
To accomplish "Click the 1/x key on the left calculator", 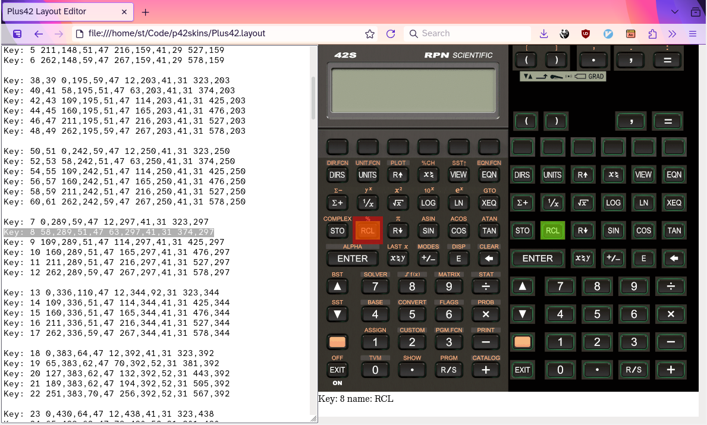I will point(367,203).
